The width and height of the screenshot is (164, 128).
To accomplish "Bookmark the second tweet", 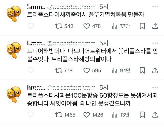I will coord(142,70).
